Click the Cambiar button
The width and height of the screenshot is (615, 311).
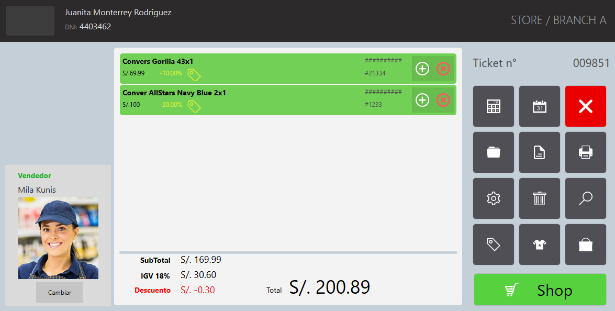60,292
